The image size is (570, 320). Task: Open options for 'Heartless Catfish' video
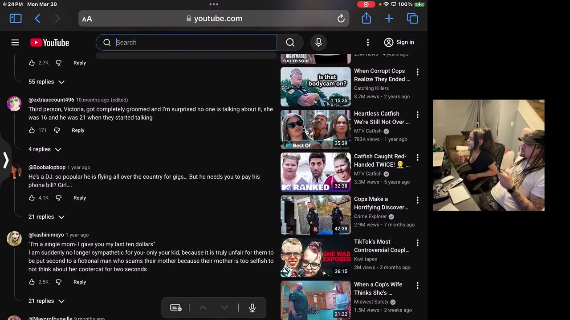pyautogui.click(x=417, y=115)
